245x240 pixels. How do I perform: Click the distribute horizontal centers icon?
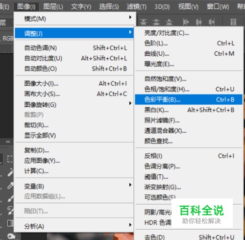coord(198,22)
